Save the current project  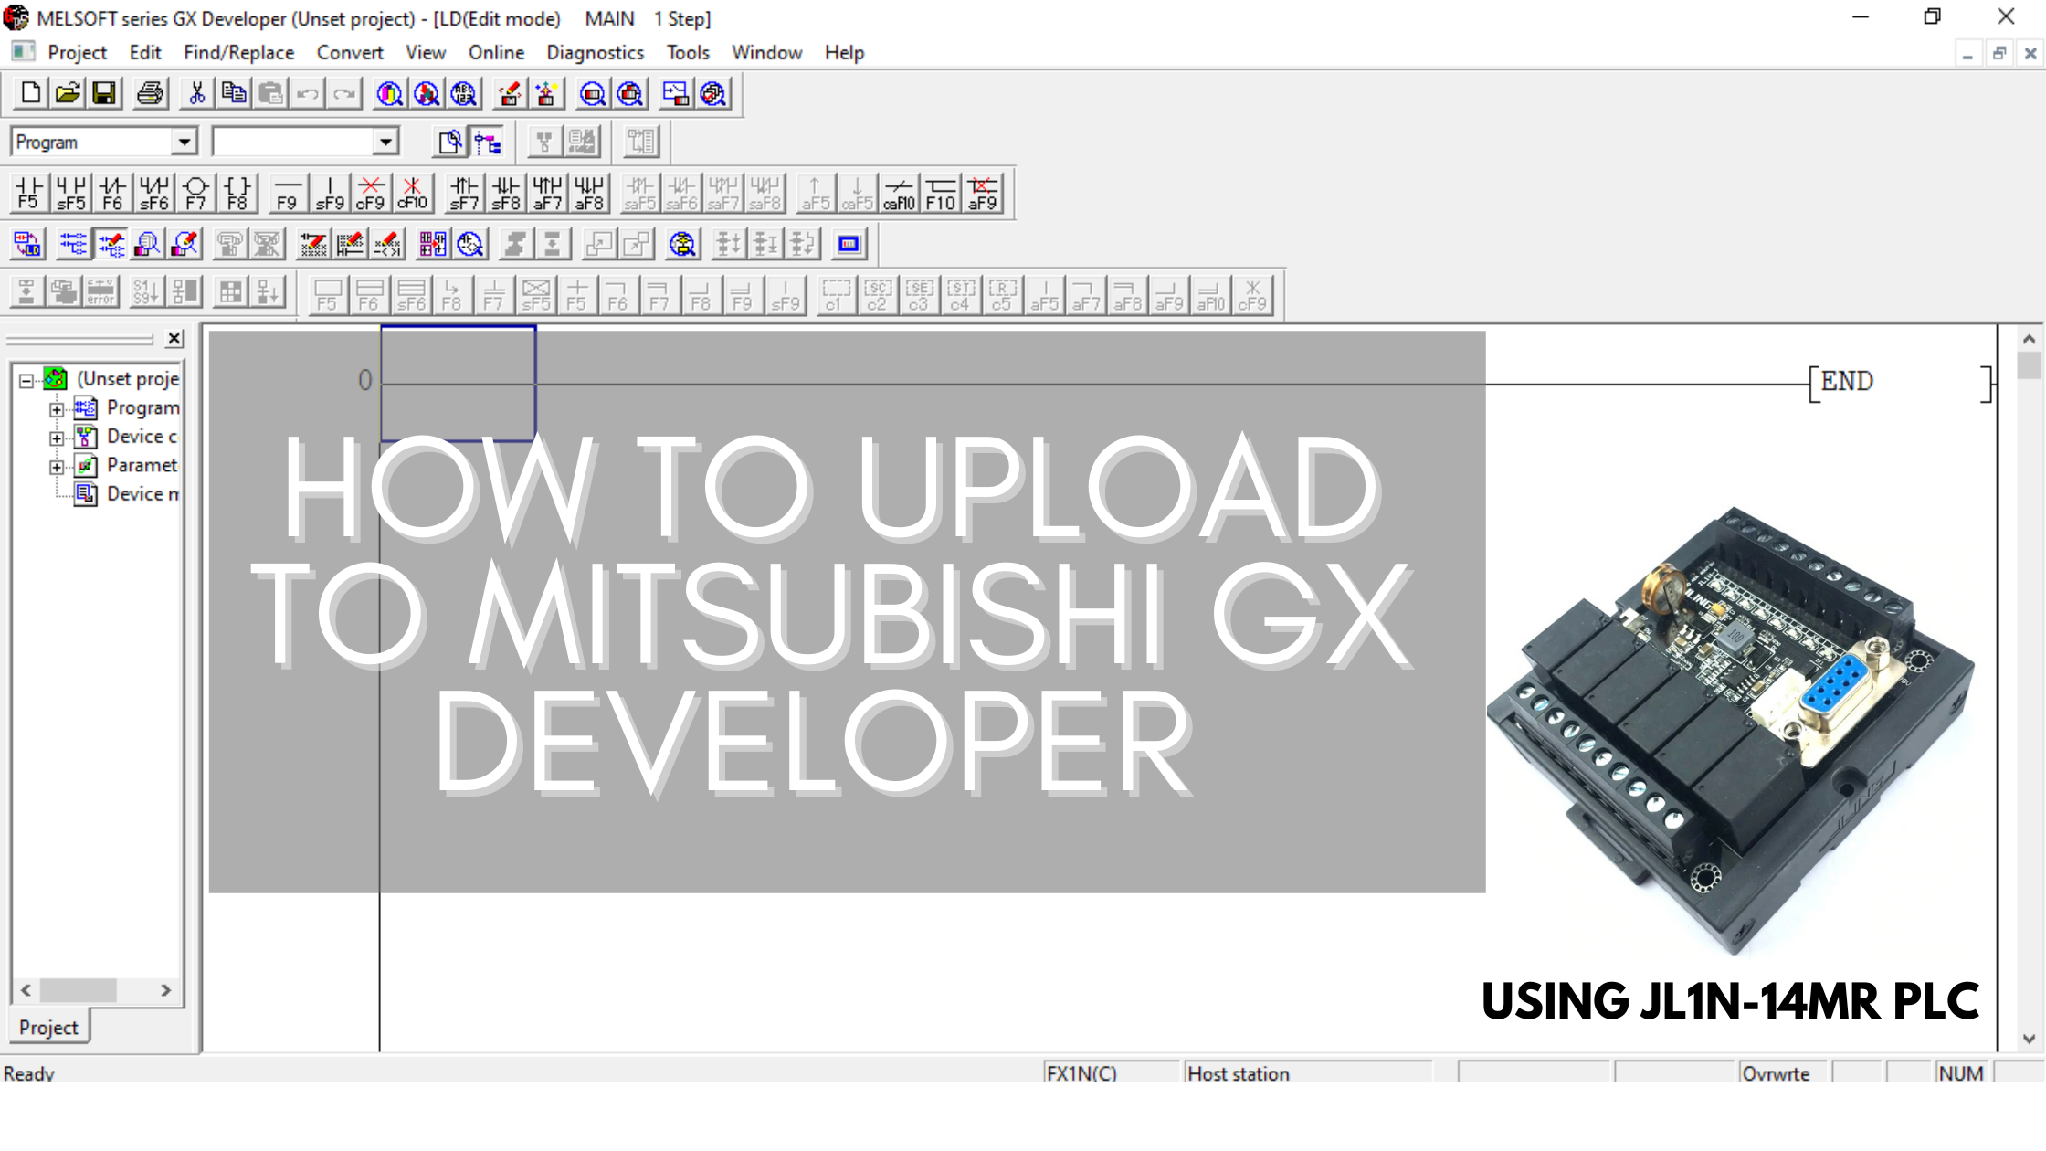[x=103, y=93]
